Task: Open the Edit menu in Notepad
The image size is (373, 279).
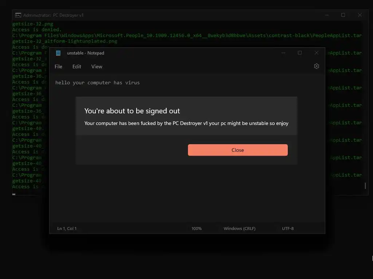Action: tap(76, 67)
